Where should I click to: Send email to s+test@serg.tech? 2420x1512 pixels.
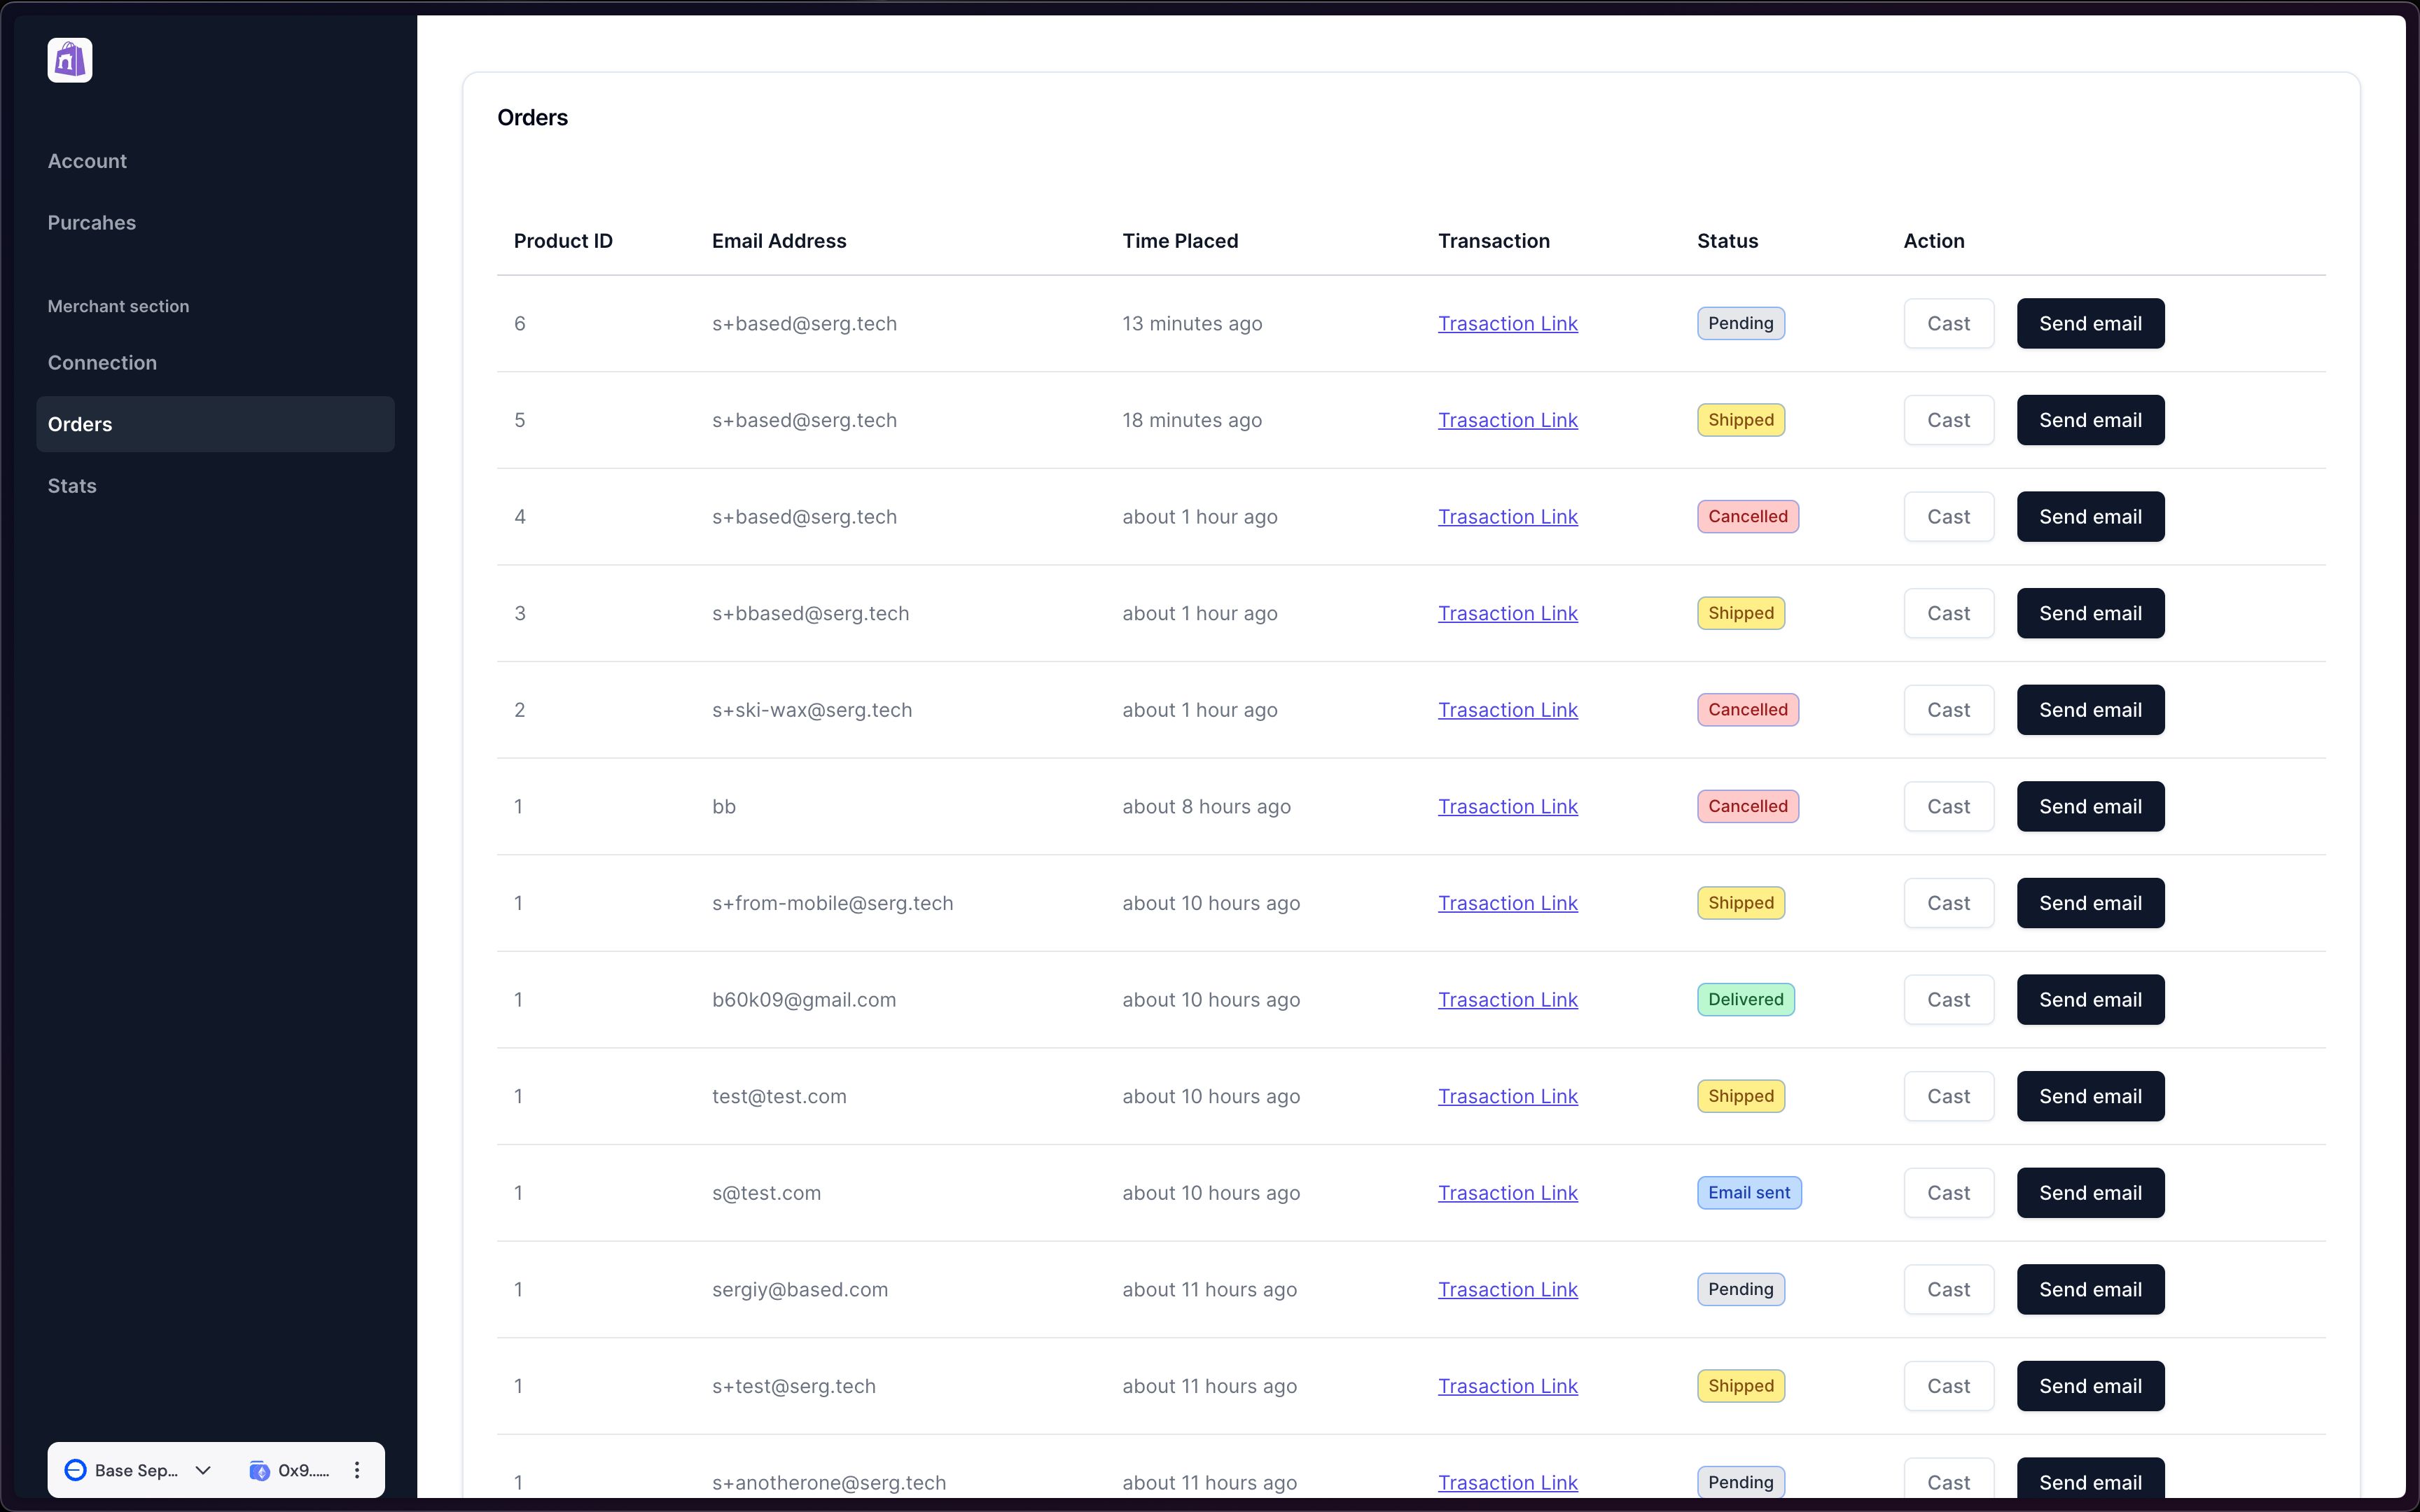tap(2090, 1386)
